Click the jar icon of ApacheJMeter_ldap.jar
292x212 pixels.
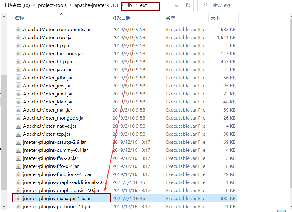(x=19, y=102)
